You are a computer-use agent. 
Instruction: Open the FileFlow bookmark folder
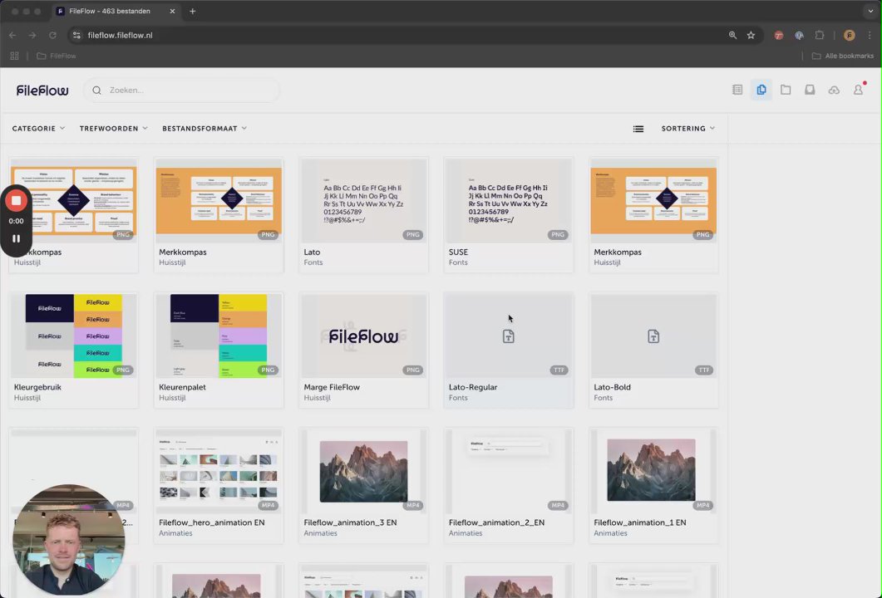tap(57, 56)
